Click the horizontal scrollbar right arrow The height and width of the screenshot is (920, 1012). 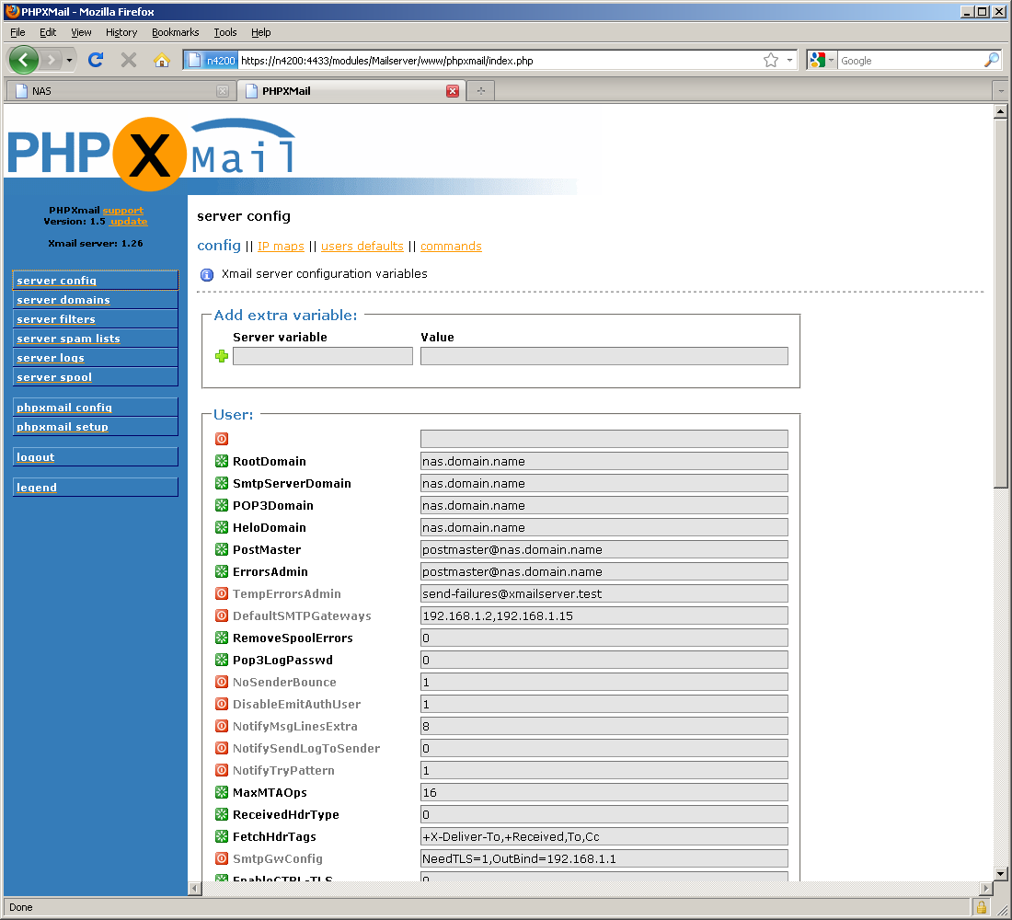(x=986, y=889)
